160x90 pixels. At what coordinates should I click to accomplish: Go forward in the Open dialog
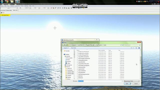coord(66,45)
